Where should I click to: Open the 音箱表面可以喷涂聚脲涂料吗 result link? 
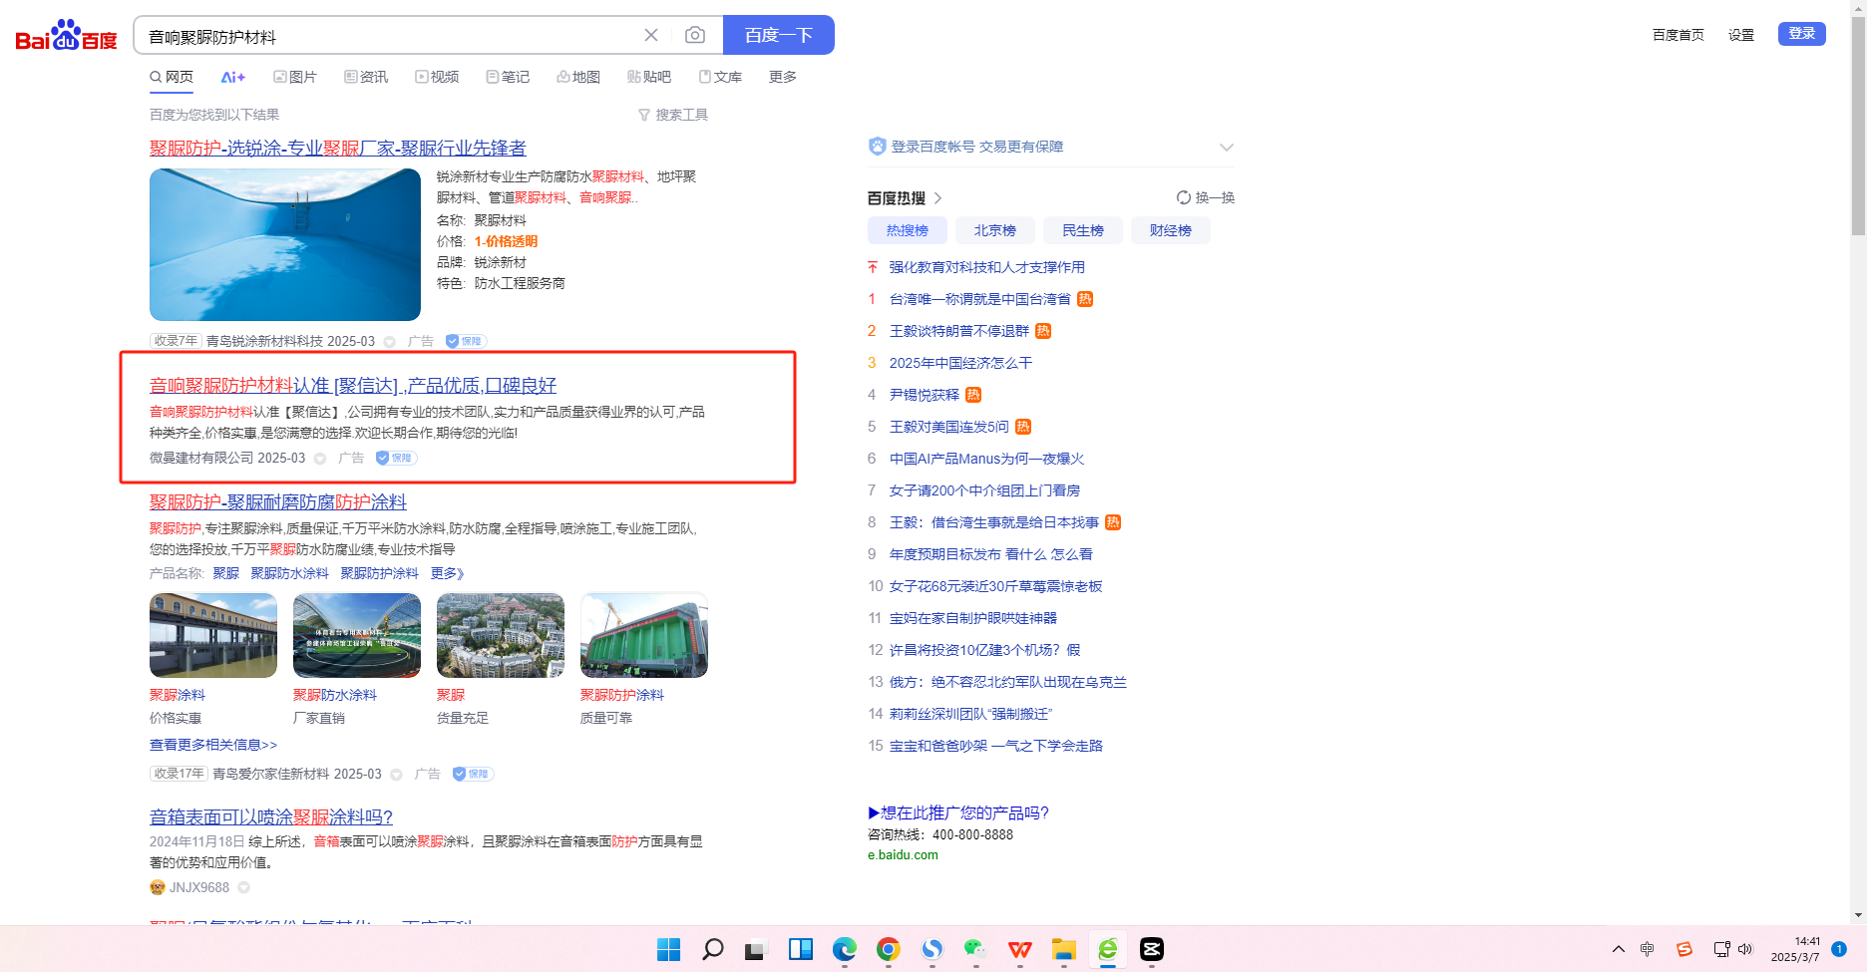pyautogui.click(x=271, y=816)
